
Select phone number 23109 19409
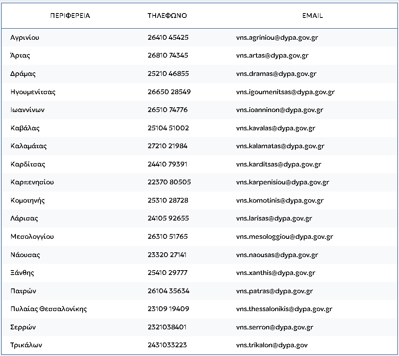pyautogui.click(x=168, y=309)
